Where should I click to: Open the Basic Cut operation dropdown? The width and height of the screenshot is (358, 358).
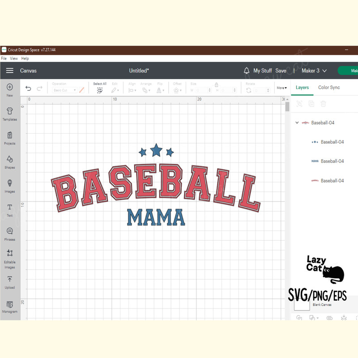pyautogui.click(x=64, y=90)
